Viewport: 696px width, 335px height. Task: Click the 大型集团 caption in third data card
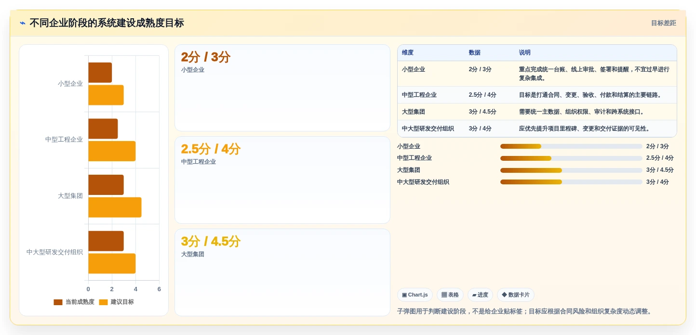click(x=193, y=254)
